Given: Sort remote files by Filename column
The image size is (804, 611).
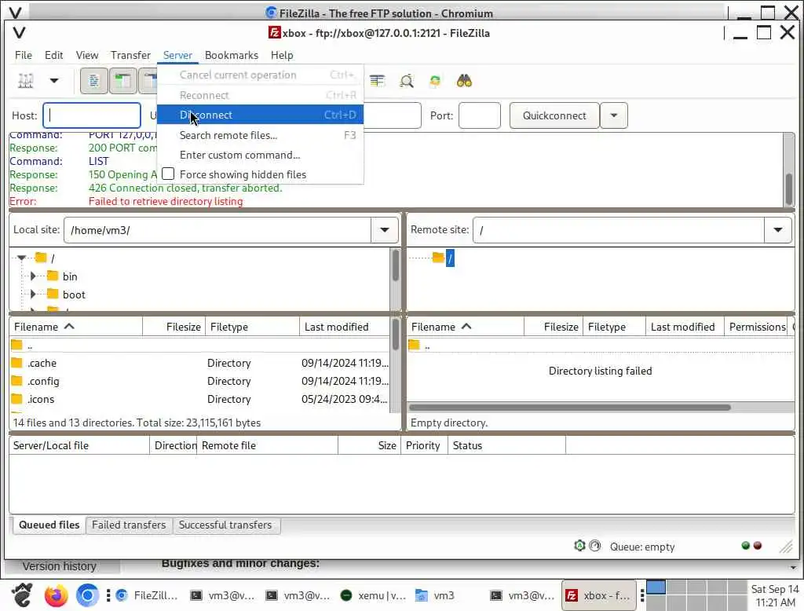Looking at the screenshot, I should click(466, 327).
